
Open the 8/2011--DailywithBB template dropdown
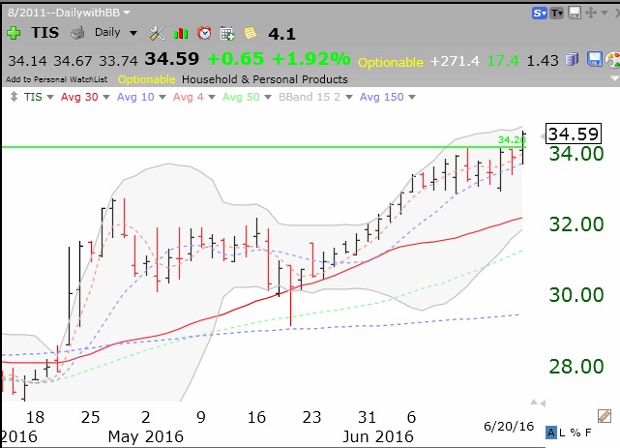click(127, 13)
